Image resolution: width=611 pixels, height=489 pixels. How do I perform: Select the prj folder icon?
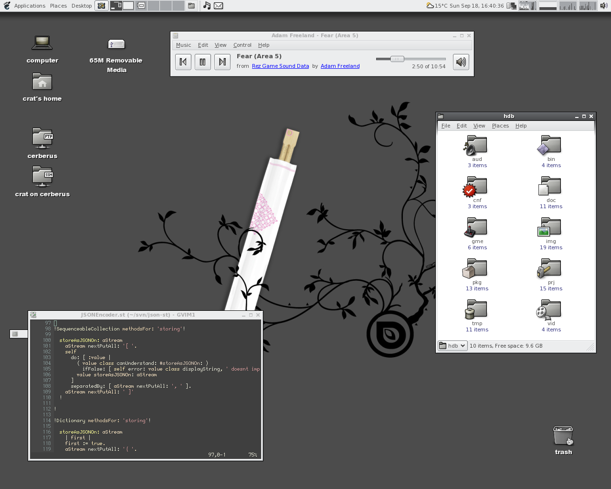click(549, 269)
